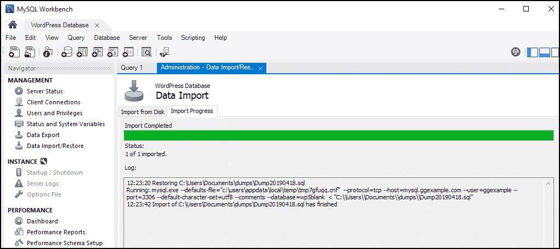Screen dimensions: 560x249
Task: Switch to Import from Disk tab
Action: [x=143, y=111]
